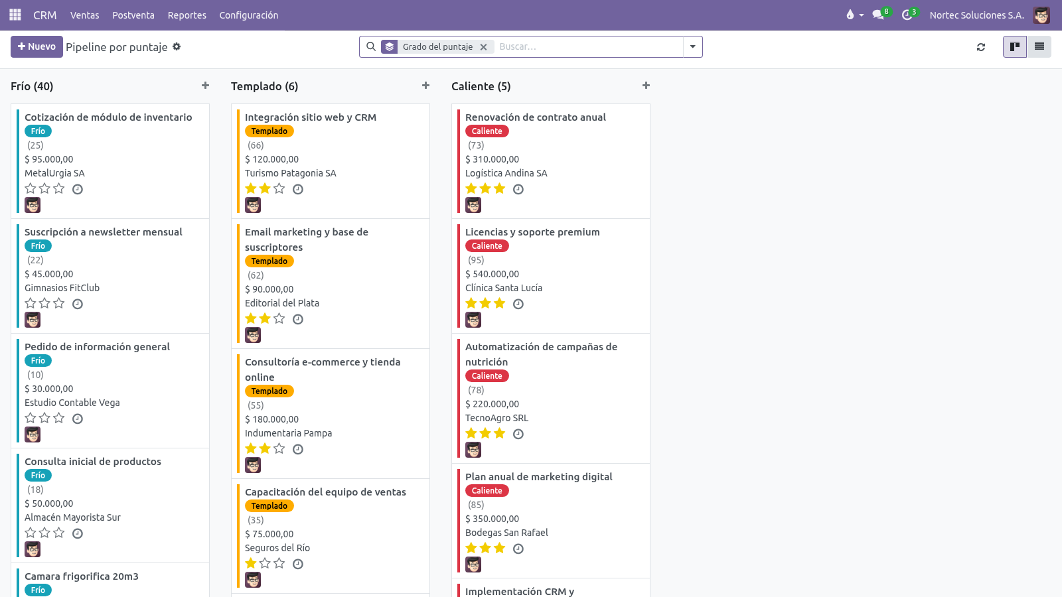The width and height of the screenshot is (1062, 597).
Task: Open the Configuración menu
Action: coord(249,15)
